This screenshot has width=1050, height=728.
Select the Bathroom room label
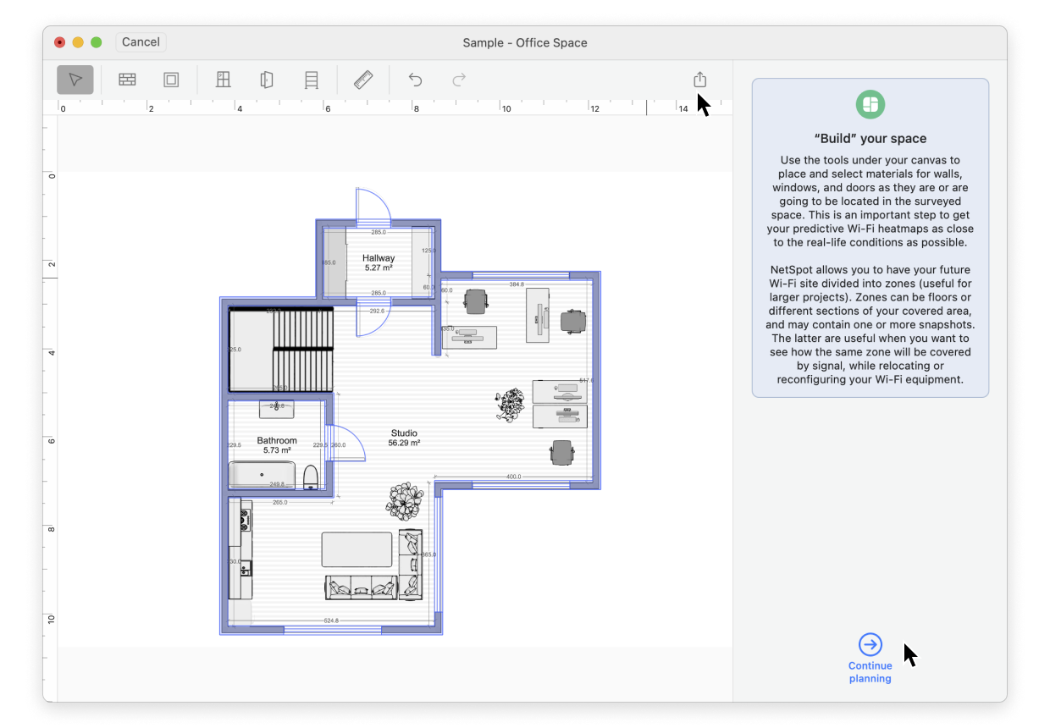pos(277,440)
